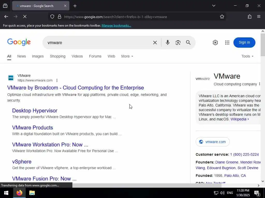Open File Explorer from the taskbar
This screenshot has width=265, height=198.
32,193
